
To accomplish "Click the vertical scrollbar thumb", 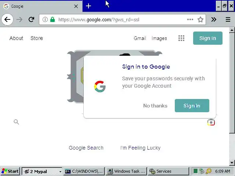I will (232, 83).
